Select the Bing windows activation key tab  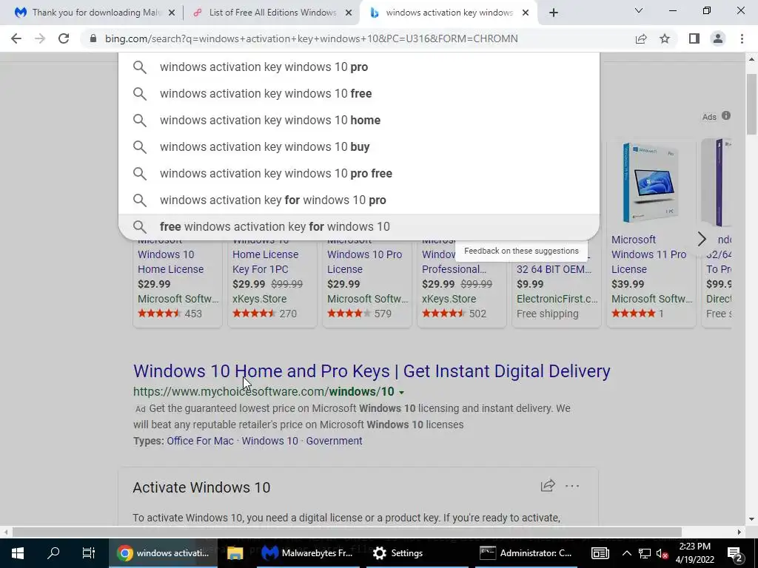pyautogui.click(x=449, y=13)
